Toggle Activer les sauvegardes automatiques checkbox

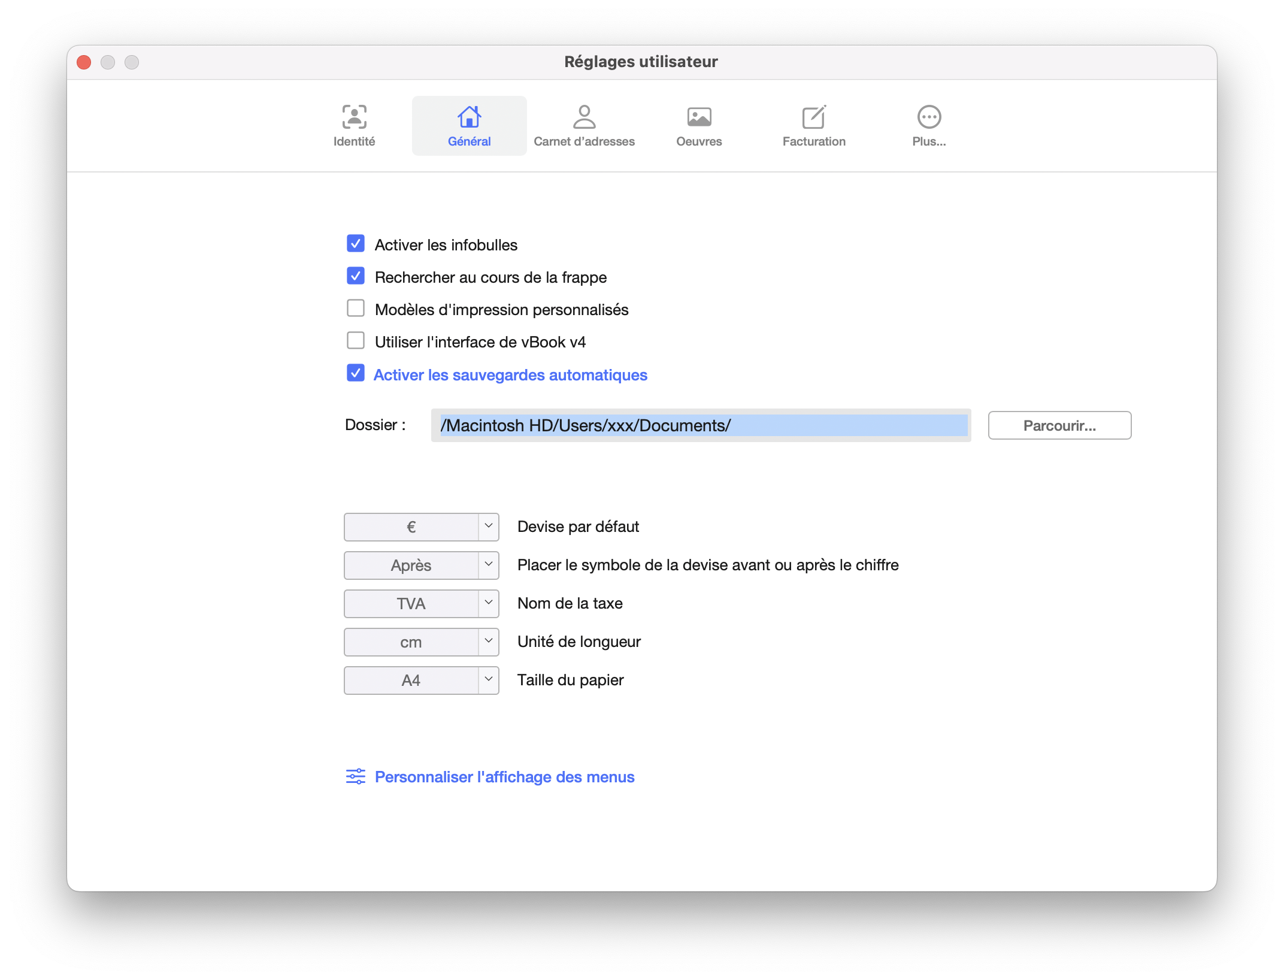[356, 373]
